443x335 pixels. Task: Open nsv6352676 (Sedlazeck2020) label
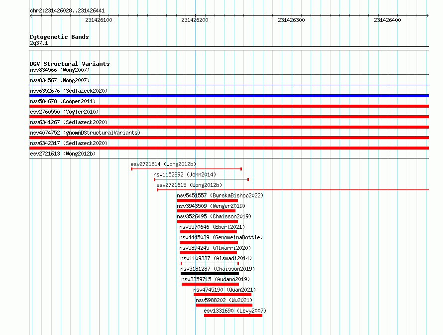click(69, 91)
